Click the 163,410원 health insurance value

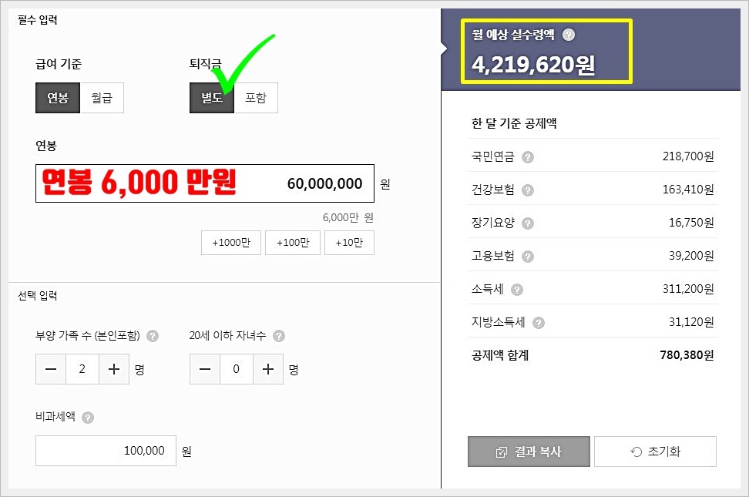point(688,190)
